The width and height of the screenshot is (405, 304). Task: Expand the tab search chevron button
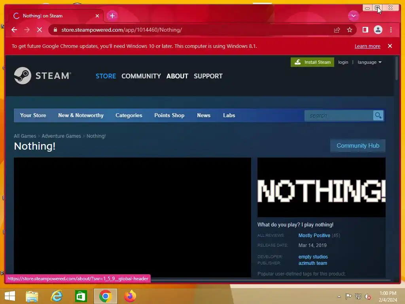pos(353,16)
